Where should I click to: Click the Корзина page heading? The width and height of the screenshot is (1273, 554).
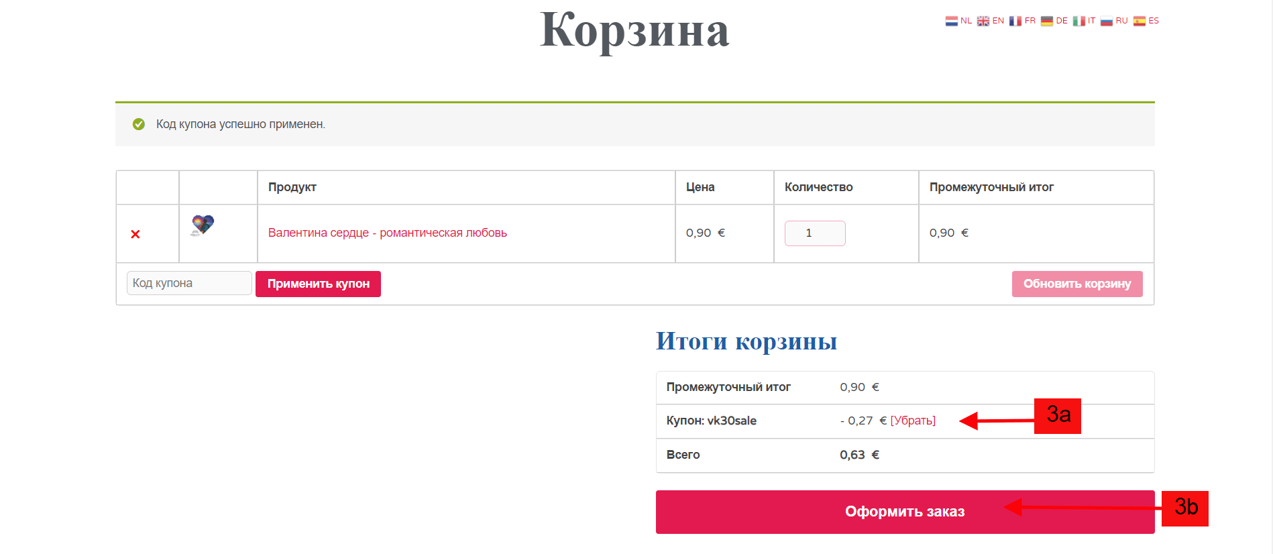(634, 31)
